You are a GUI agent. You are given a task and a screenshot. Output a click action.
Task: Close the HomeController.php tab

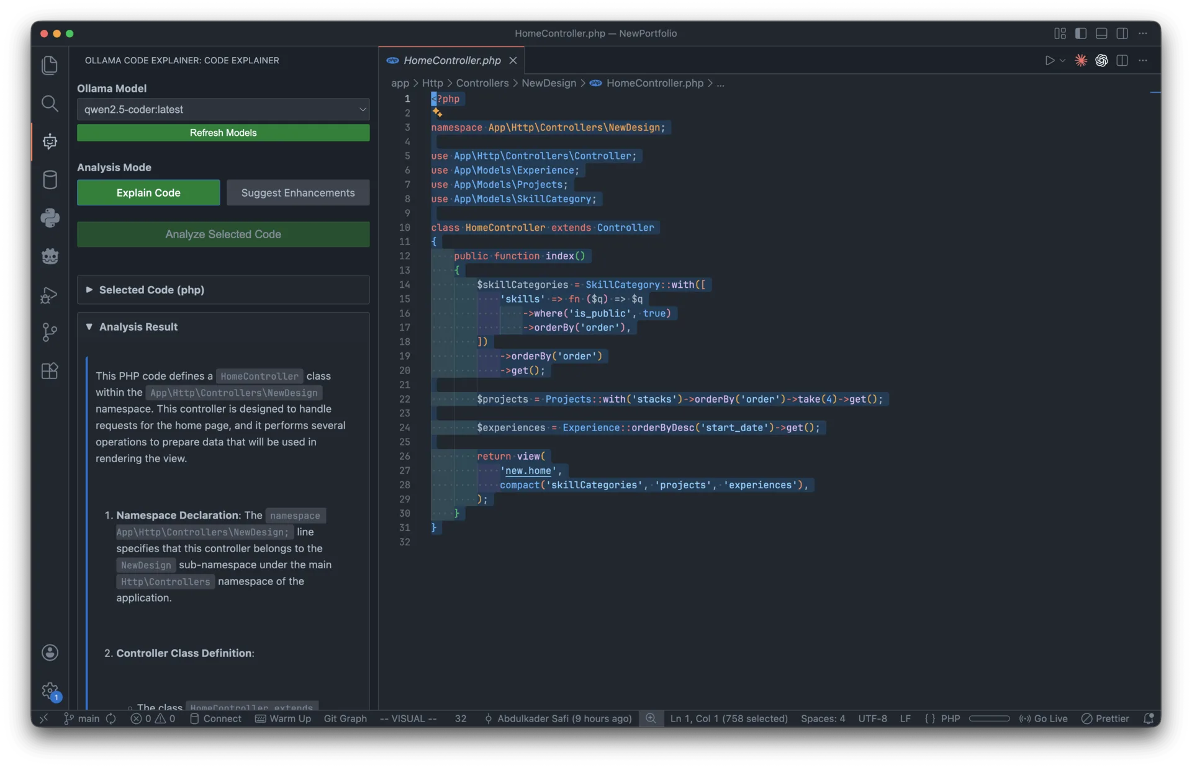click(513, 60)
